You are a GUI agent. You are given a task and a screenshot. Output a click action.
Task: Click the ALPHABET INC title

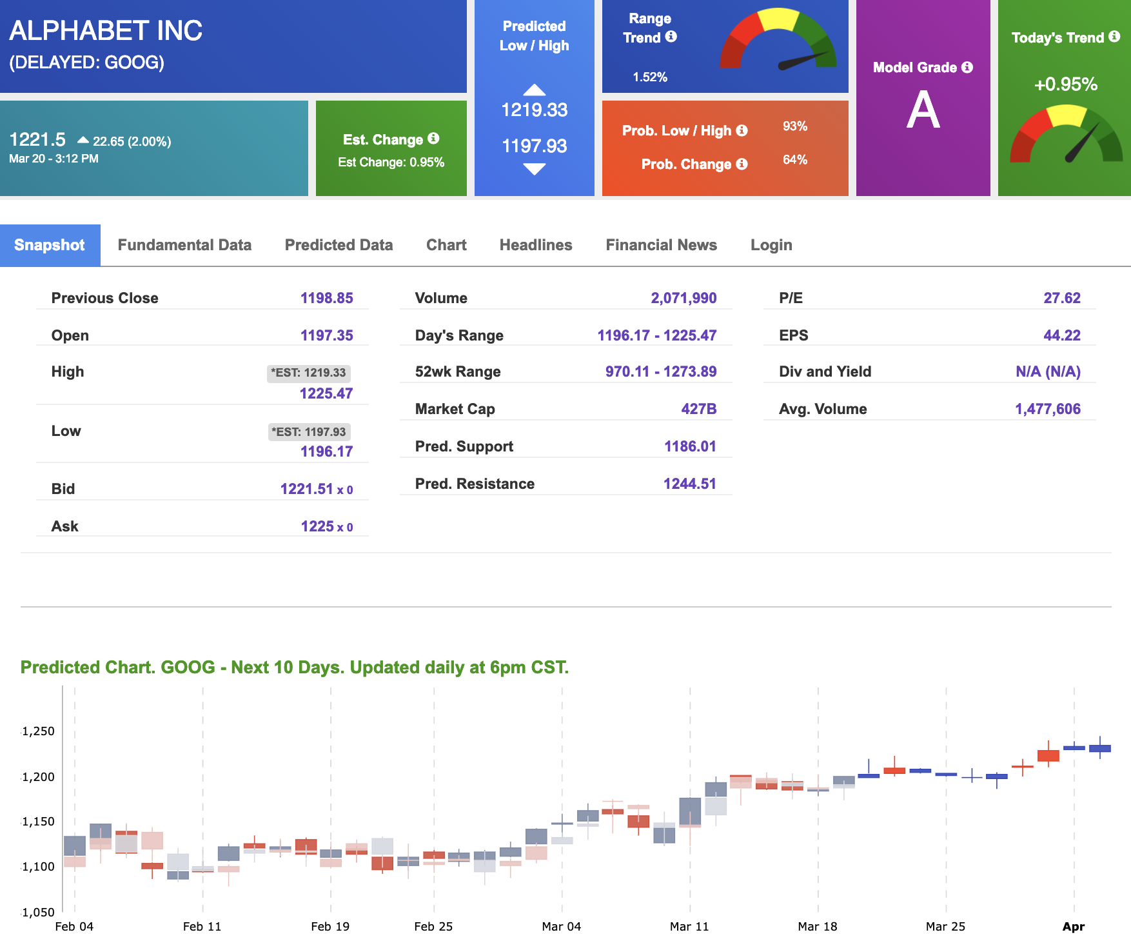click(x=106, y=30)
